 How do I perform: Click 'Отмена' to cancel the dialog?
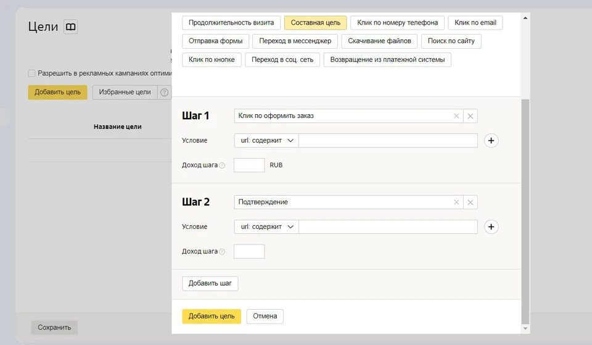(265, 316)
